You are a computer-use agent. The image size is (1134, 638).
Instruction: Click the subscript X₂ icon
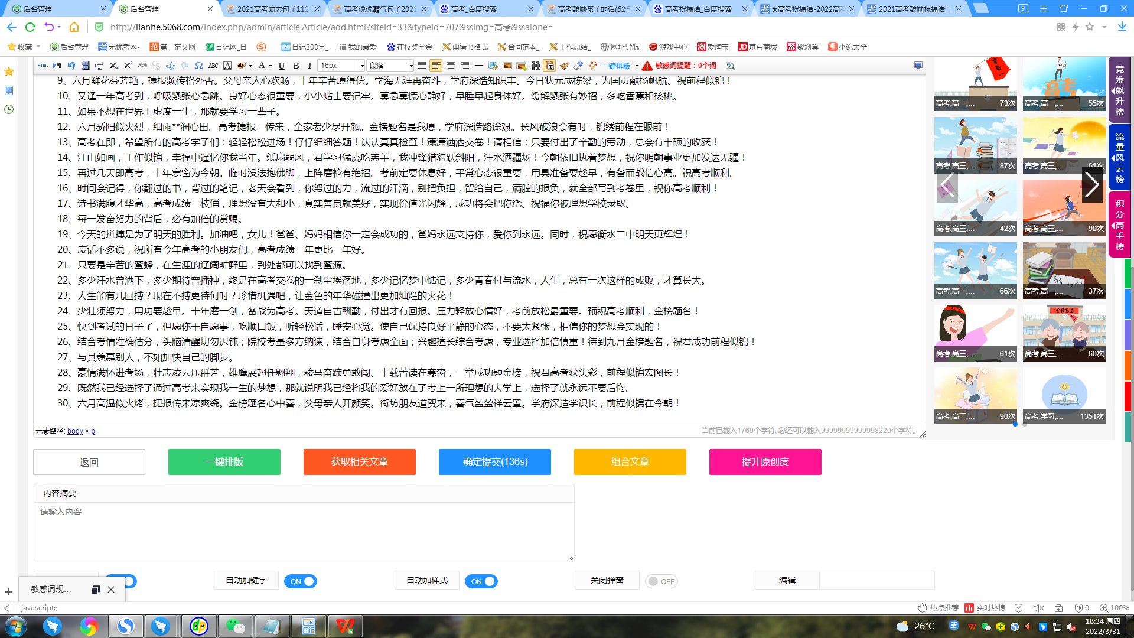(x=114, y=66)
